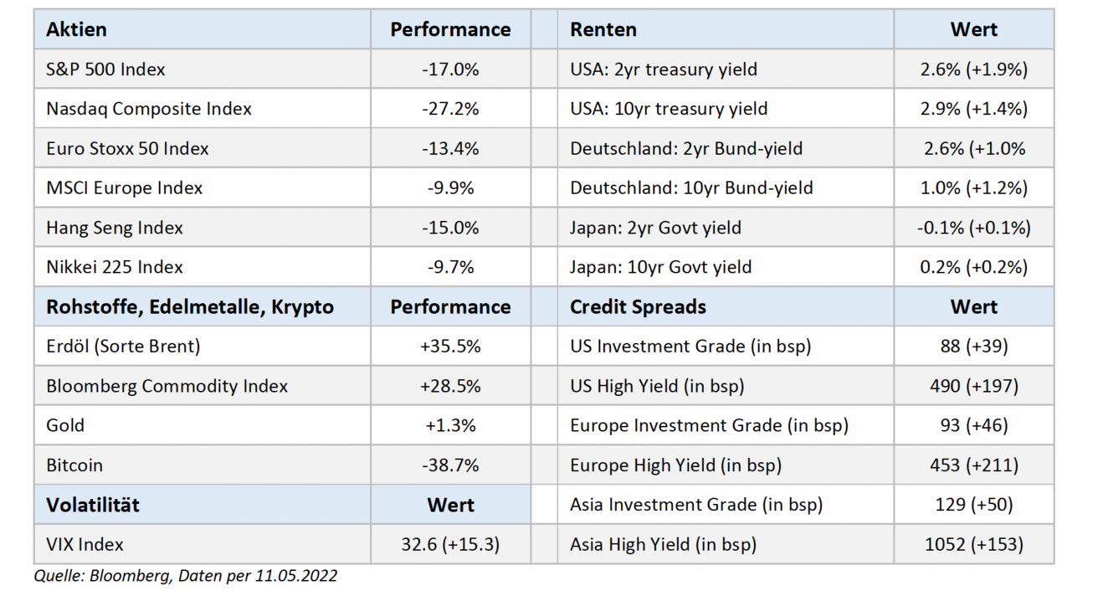
Task: Click the Bitcoin row label
Action: (74, 465)
